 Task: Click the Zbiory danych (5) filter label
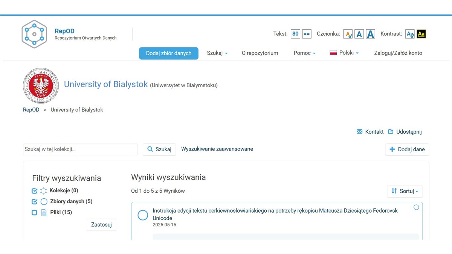pyautogui.click(x=71, y=202)
